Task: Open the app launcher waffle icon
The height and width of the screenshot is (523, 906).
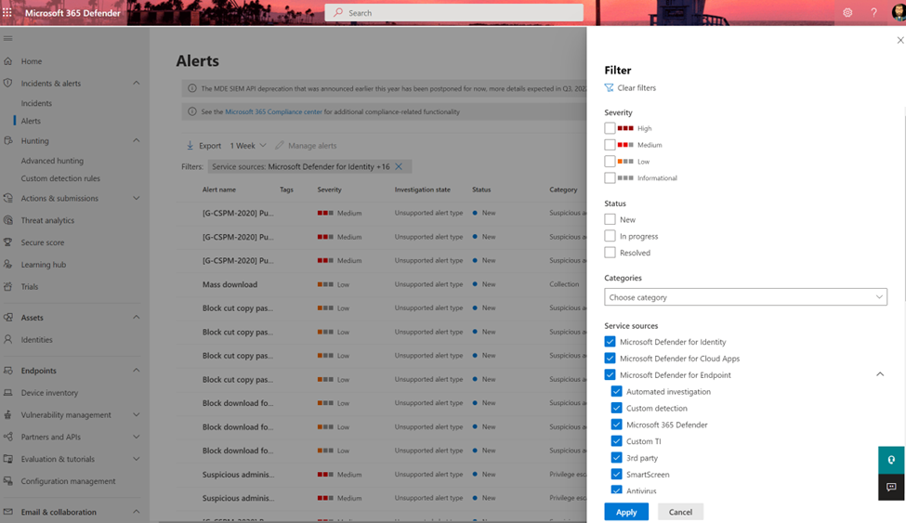Action: click(x=7, y=12)
